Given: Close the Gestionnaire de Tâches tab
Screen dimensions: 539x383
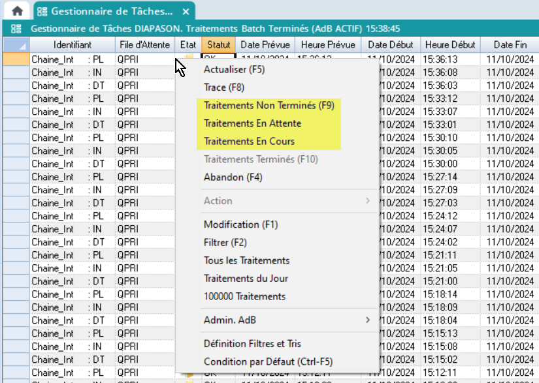Looking at the screenshot, I should (x=186, y=12).
